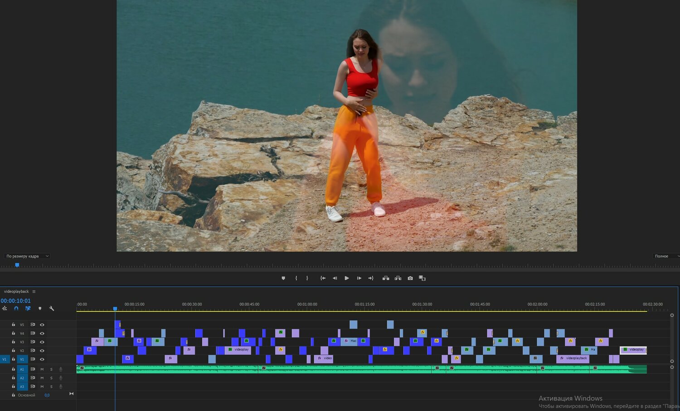680x411 pixels.
Task: Toggle sync lock for track V3
Action: tap(33, 342)
